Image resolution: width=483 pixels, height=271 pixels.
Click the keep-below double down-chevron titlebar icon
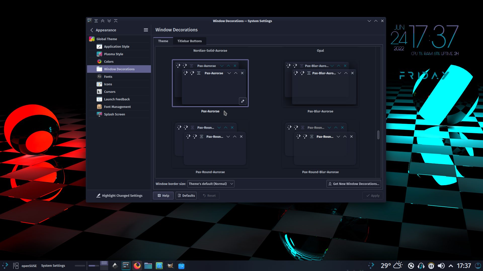(x=109, y=21)
